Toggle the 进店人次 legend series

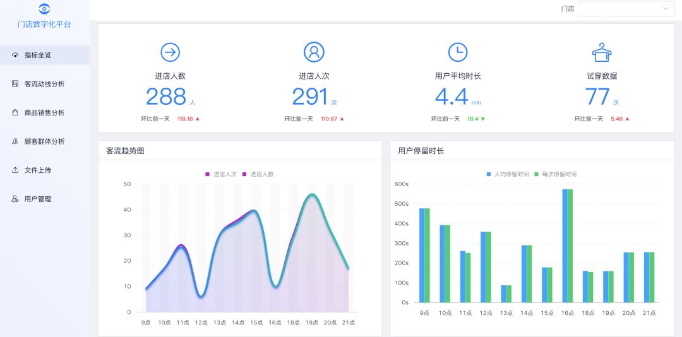tap(221, 174)
